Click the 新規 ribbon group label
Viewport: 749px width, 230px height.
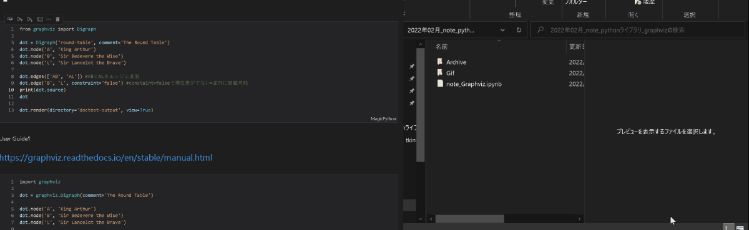tap(582, 15)
